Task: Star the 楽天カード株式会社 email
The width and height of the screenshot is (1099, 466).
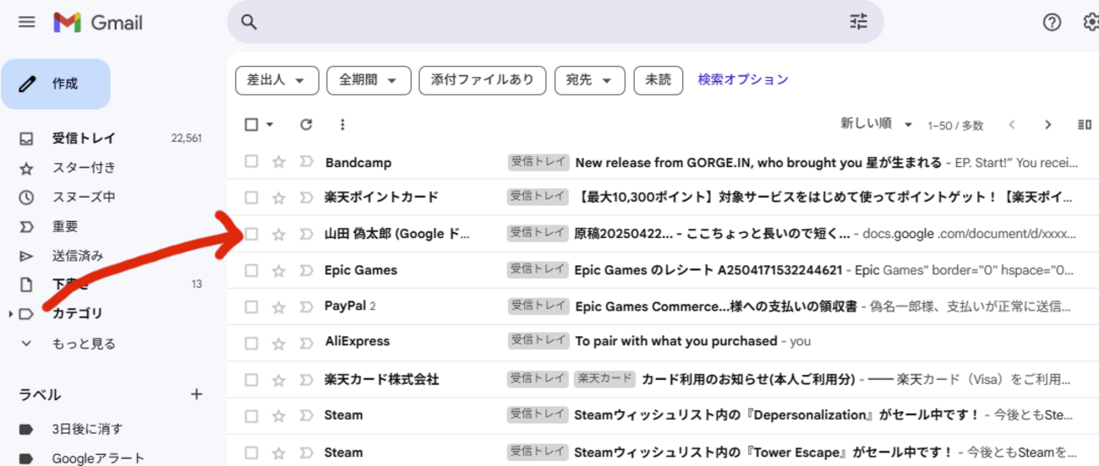Action: tap(278, 379)
